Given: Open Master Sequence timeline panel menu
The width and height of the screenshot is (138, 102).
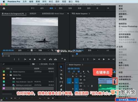Looking at the screenshot, I should click(x=83, y=65).
